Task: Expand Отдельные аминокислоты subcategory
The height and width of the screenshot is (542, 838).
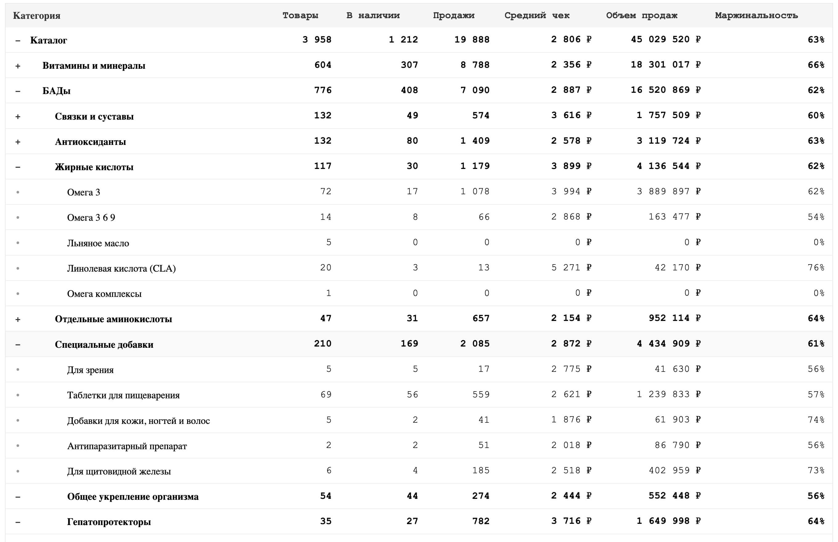Action: 18,320
